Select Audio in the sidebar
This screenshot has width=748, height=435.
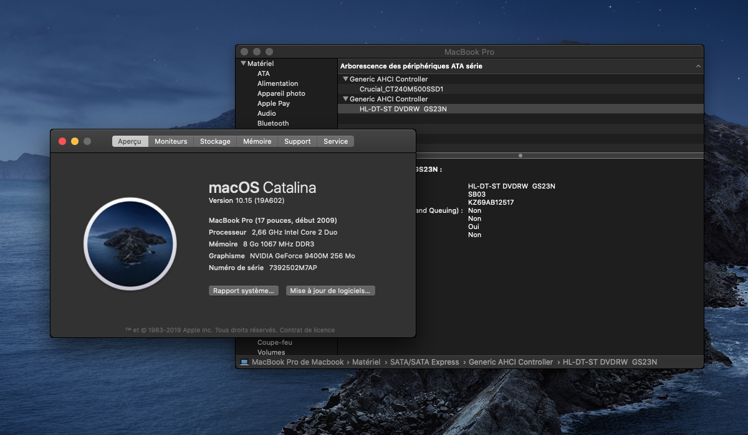pyautogui.click(x=267, y=113)
